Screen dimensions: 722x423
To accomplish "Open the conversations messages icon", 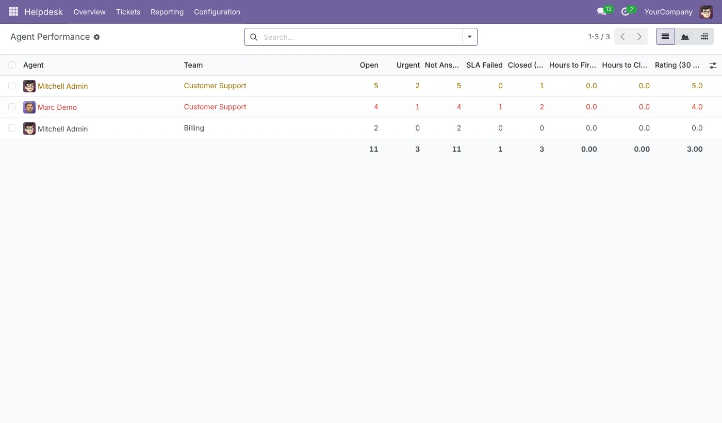I will coord(601,11).
